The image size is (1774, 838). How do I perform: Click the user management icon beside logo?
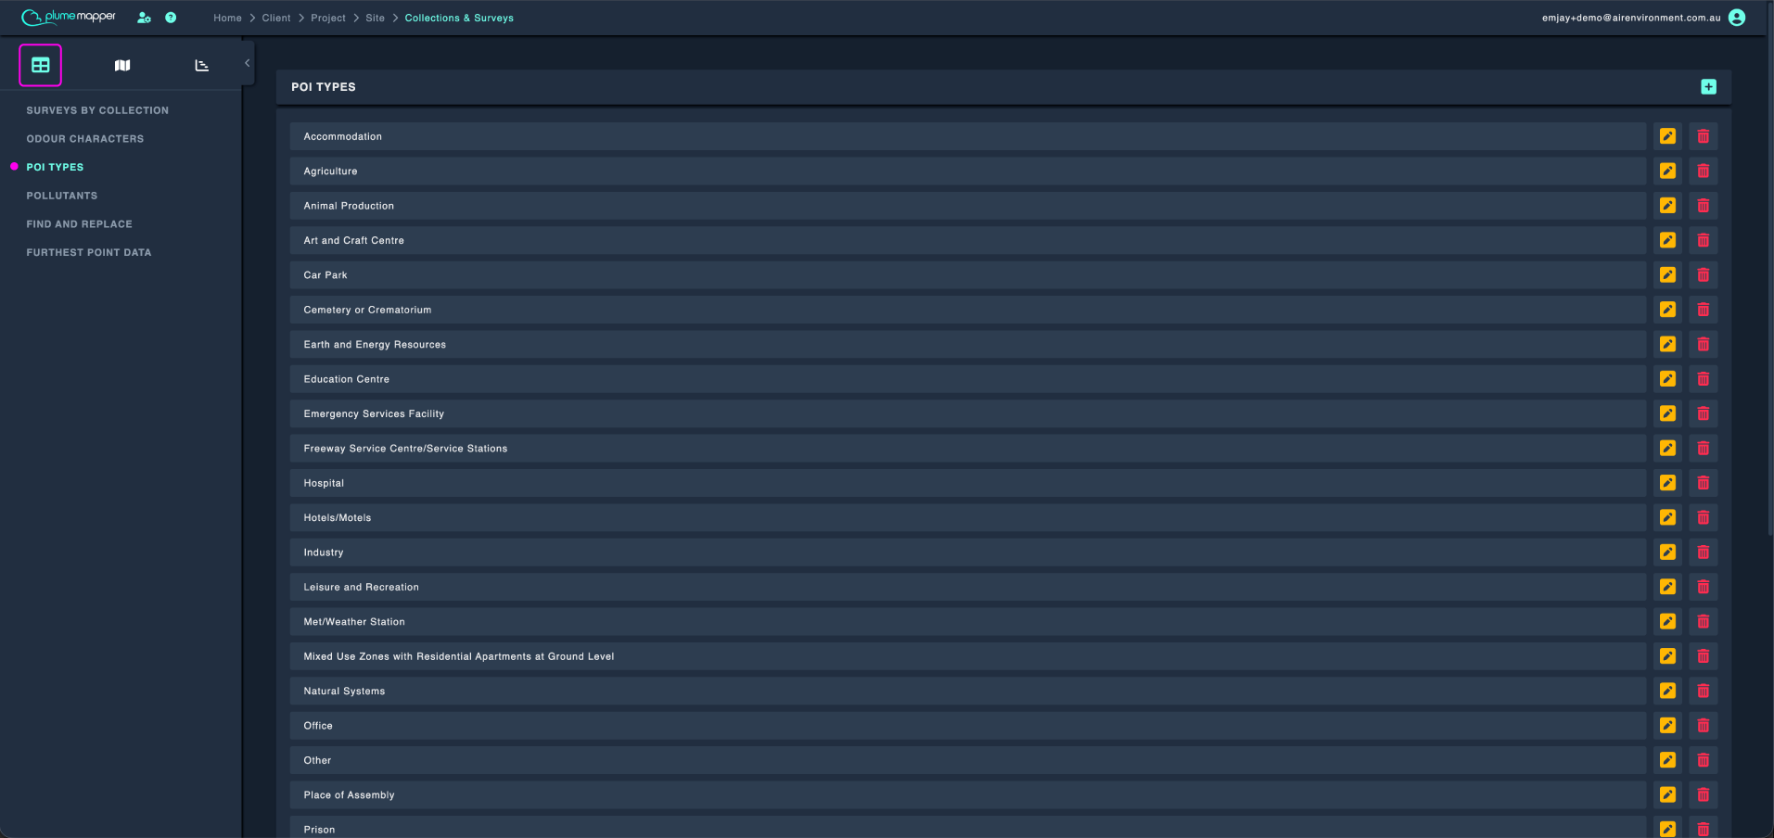pos(144,18)
